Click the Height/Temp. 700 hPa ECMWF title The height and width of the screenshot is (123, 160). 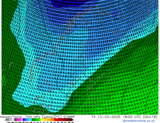point(37,117)
